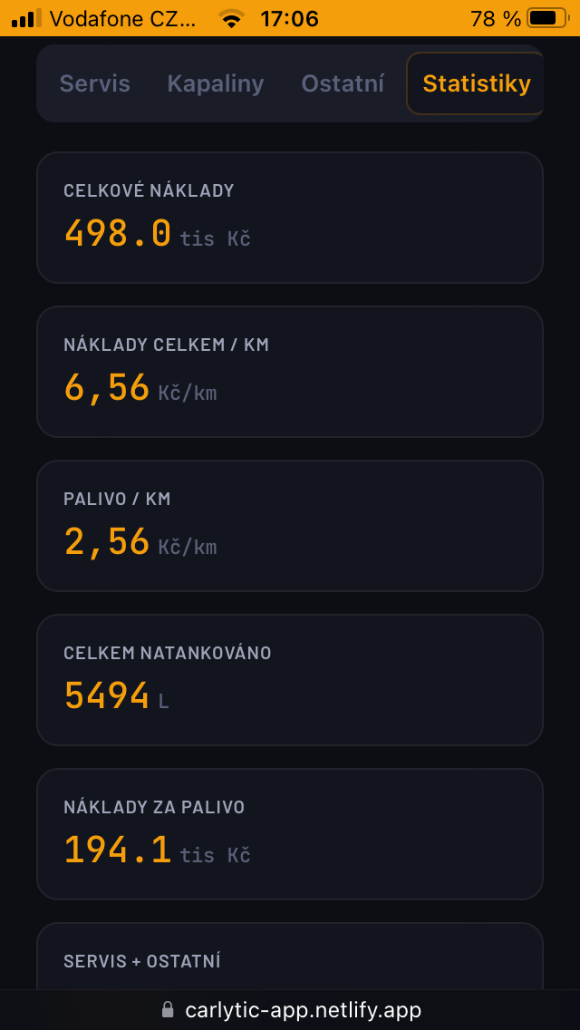
Task: Click the Statistiky tab
Action: (x=475, y=84)
